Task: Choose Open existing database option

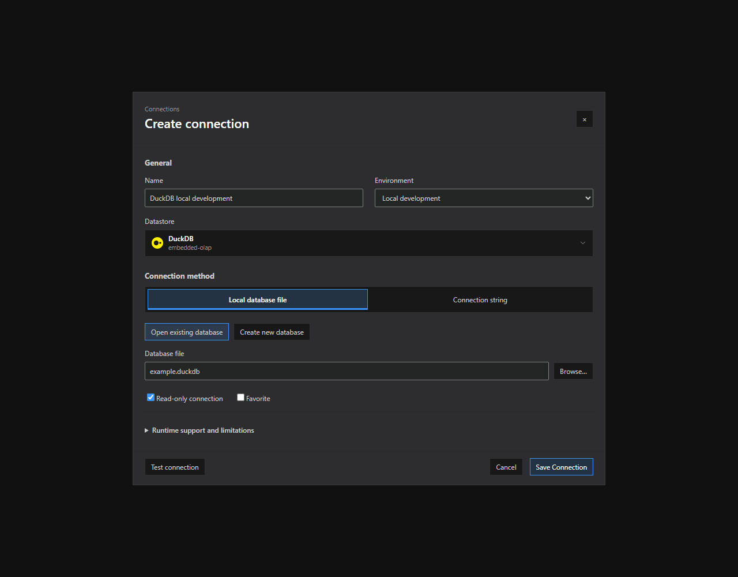Action: pyautogui.click(x=187, y=332)
